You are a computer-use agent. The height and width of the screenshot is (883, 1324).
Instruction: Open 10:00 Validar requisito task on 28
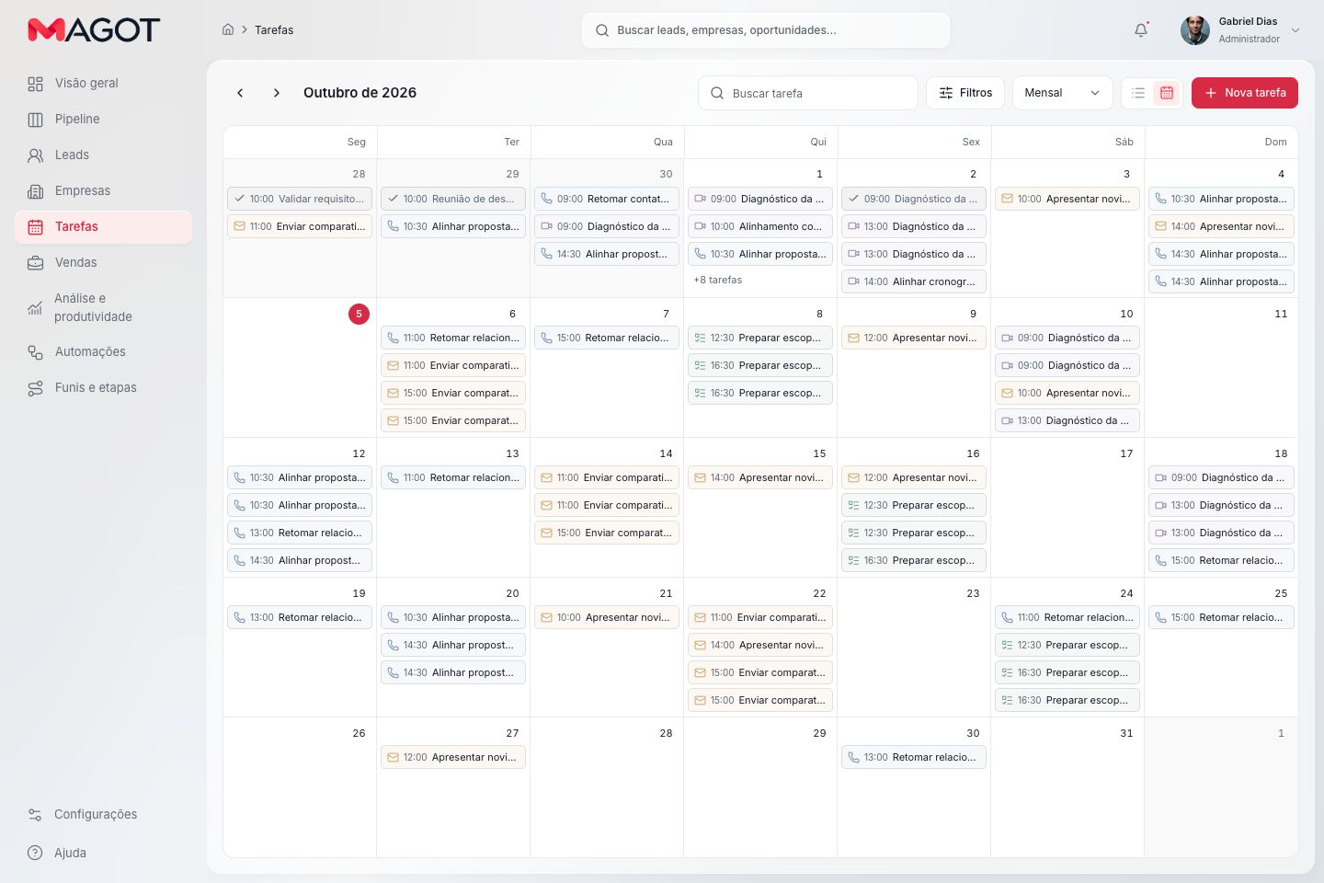(300, 199)
